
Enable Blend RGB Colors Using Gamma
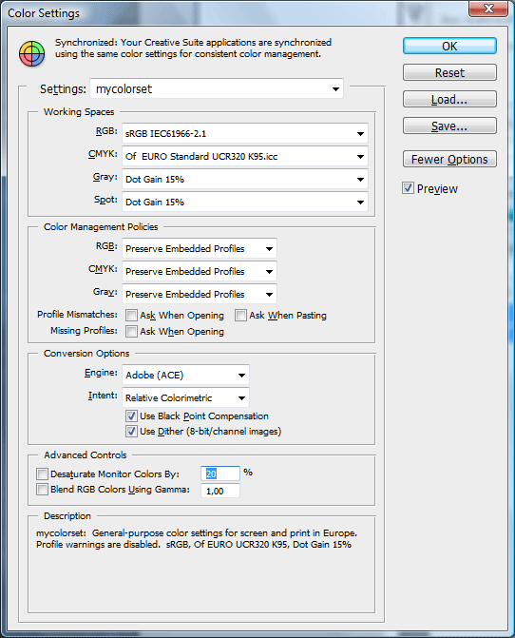42,489
